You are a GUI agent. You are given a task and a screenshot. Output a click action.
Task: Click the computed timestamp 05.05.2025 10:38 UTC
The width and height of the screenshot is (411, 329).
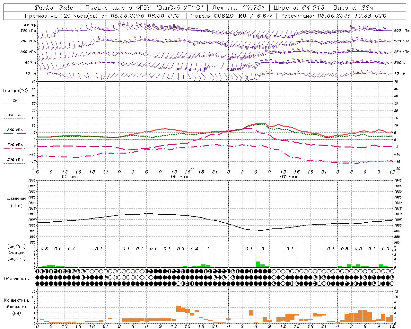352,16
